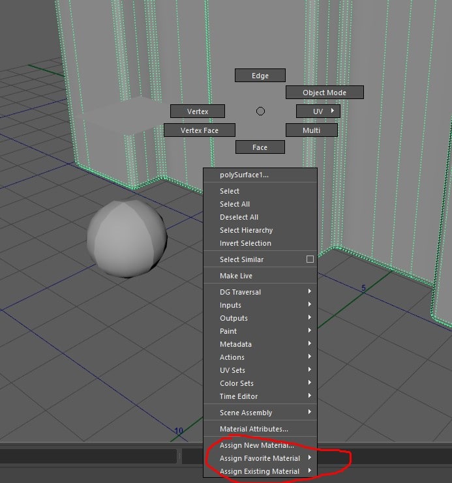Expand Assign Existing Material submenu
This screenshot has width=452, height=483.
(260, 471)
